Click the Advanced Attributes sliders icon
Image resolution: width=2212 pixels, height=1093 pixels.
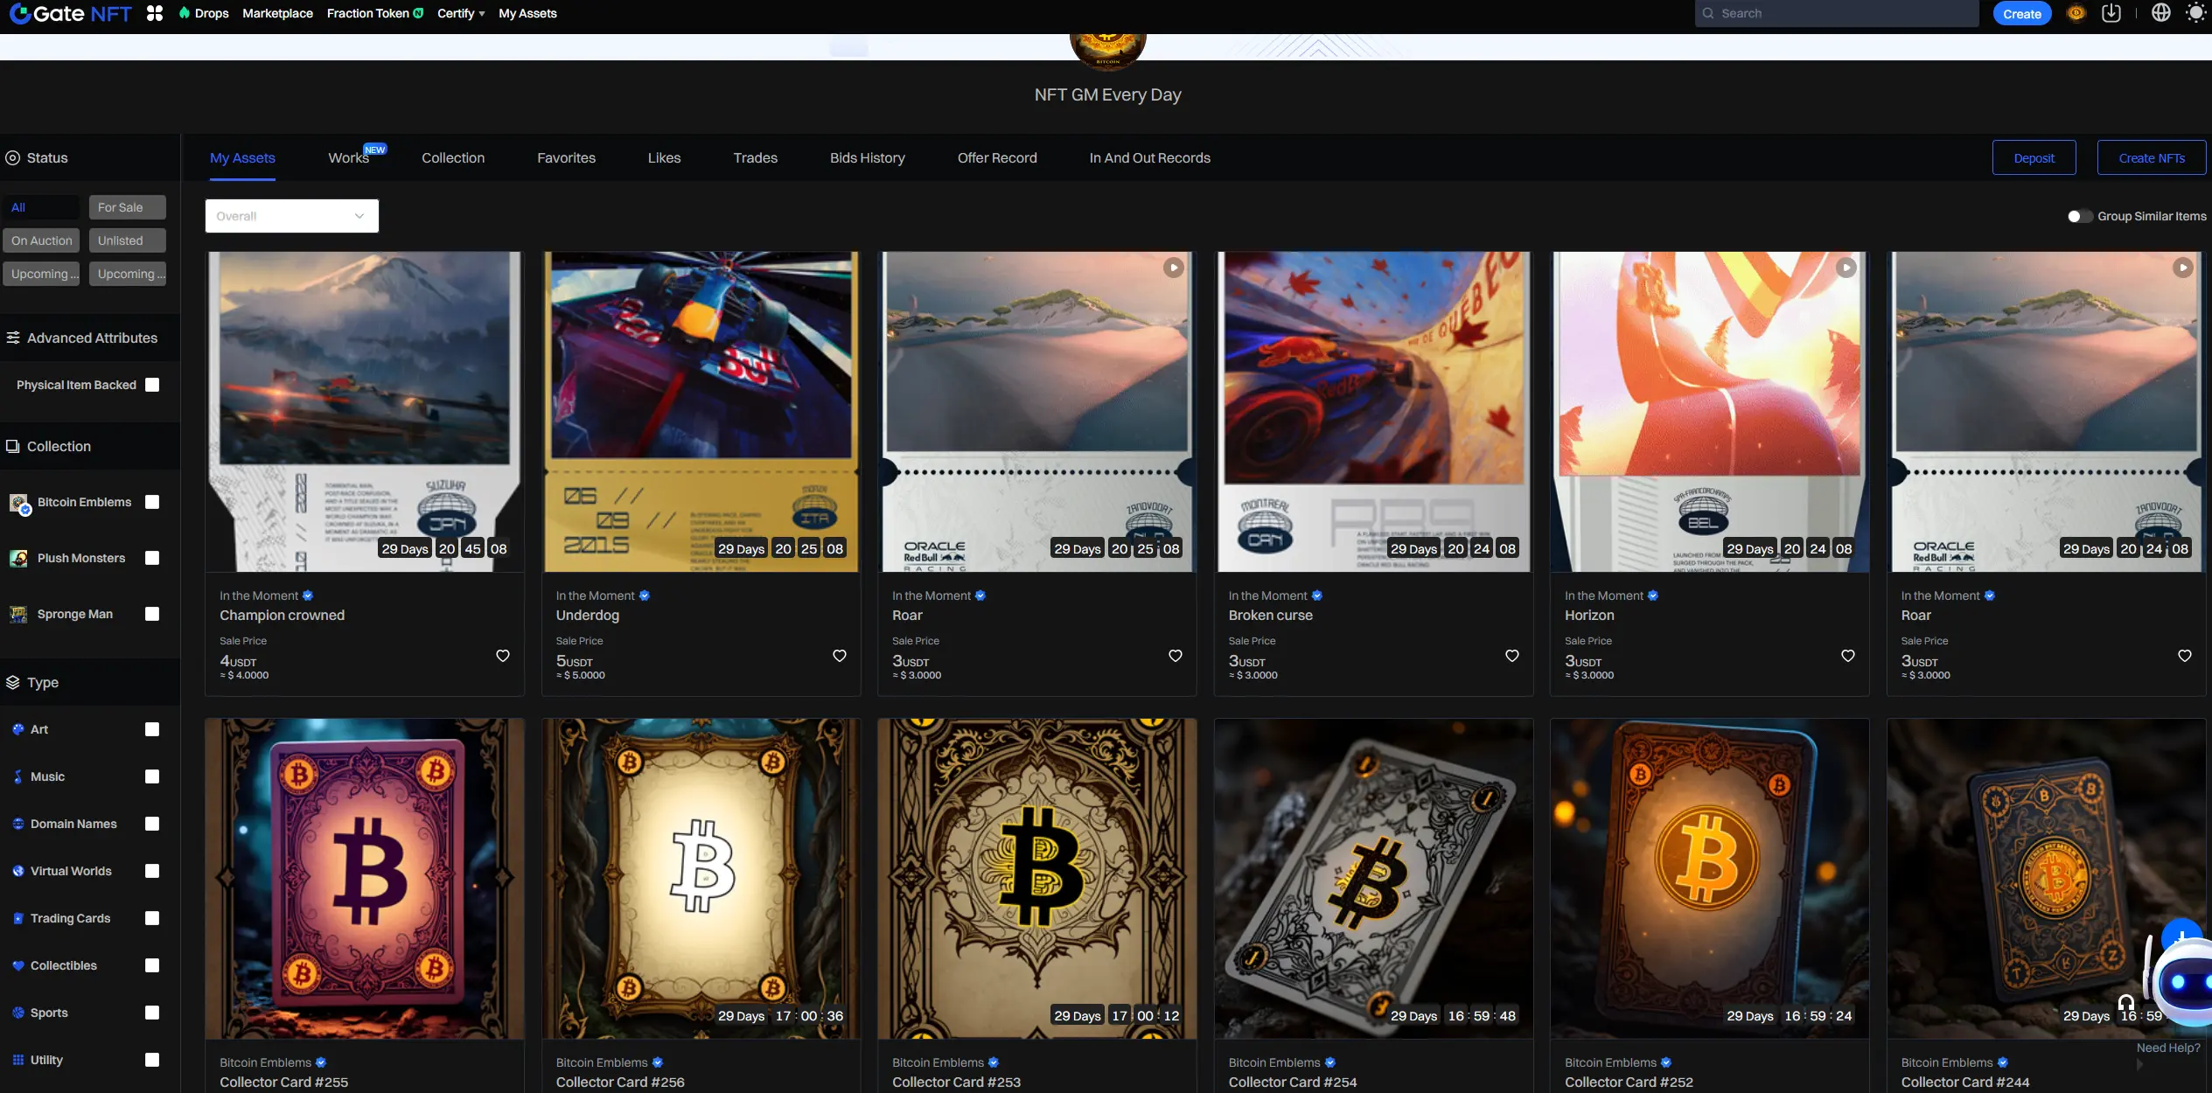click(x=13, y=338)
